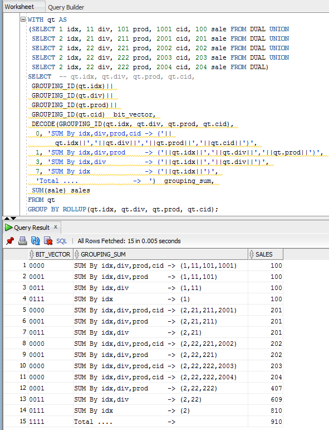
Task: Print the query result grid
Action: [x=22, y=241]
